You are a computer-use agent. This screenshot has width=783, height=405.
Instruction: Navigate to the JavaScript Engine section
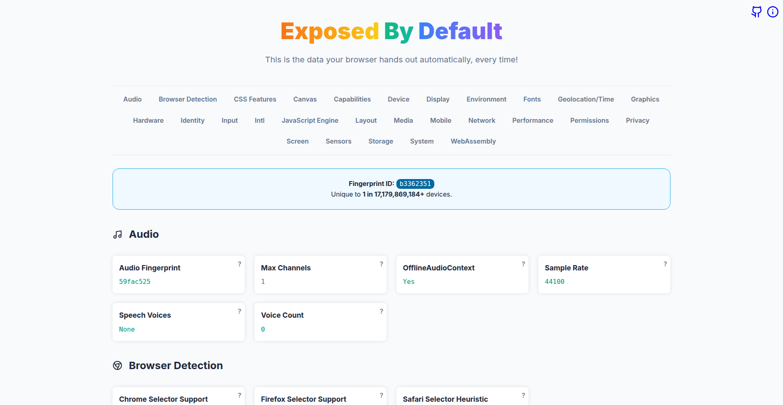tap(310, 120)
